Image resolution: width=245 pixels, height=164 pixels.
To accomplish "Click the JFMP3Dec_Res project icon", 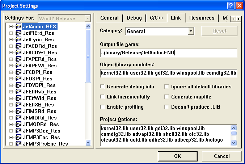I will 18,131.
